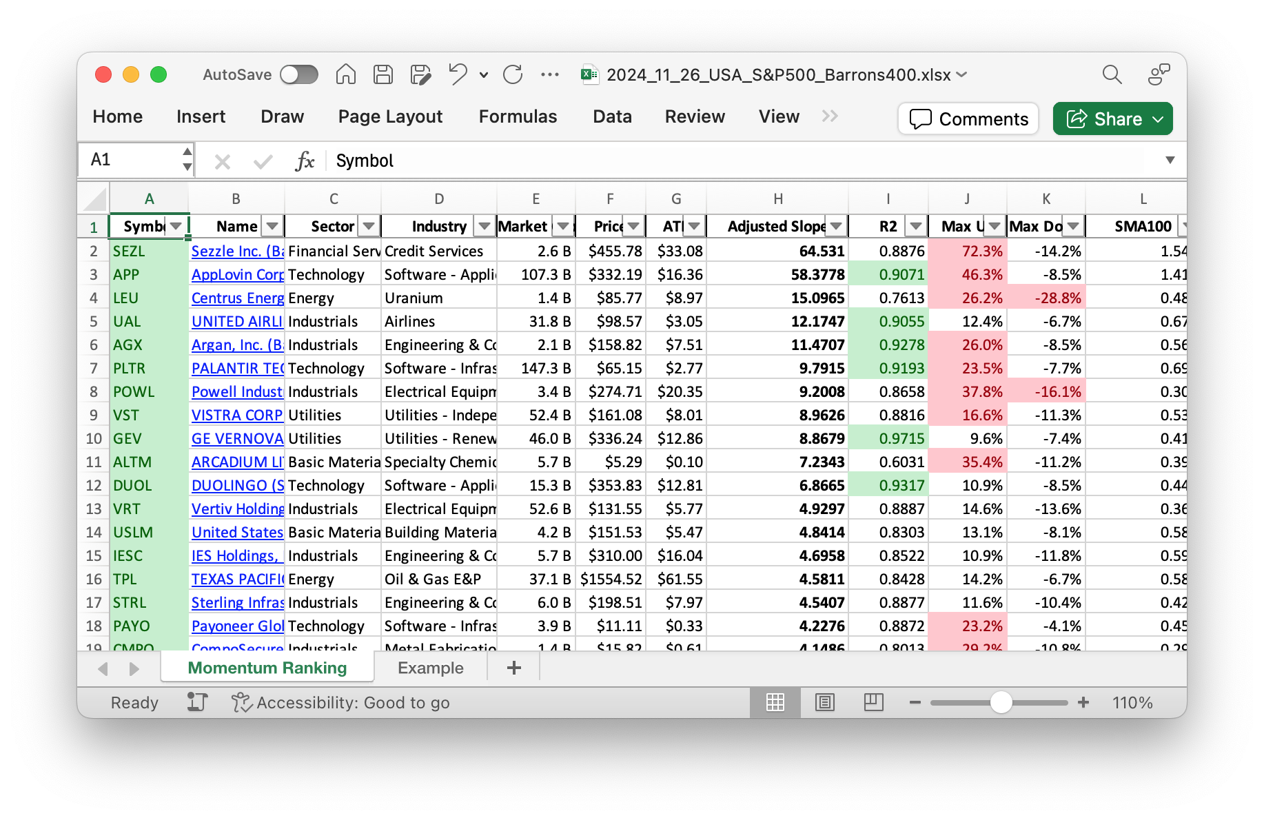
Task: Open the Undo history dropdown arrow
Action: (x=484, y=75)
